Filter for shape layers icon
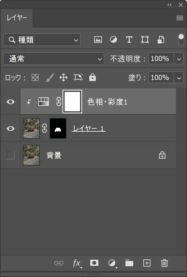This screenshot has width=187, height=277. coord(145,40)
